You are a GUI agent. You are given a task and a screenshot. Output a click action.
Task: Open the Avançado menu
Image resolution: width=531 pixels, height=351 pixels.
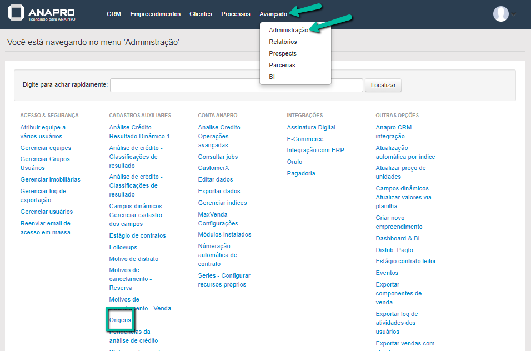[x=273, y=14]
